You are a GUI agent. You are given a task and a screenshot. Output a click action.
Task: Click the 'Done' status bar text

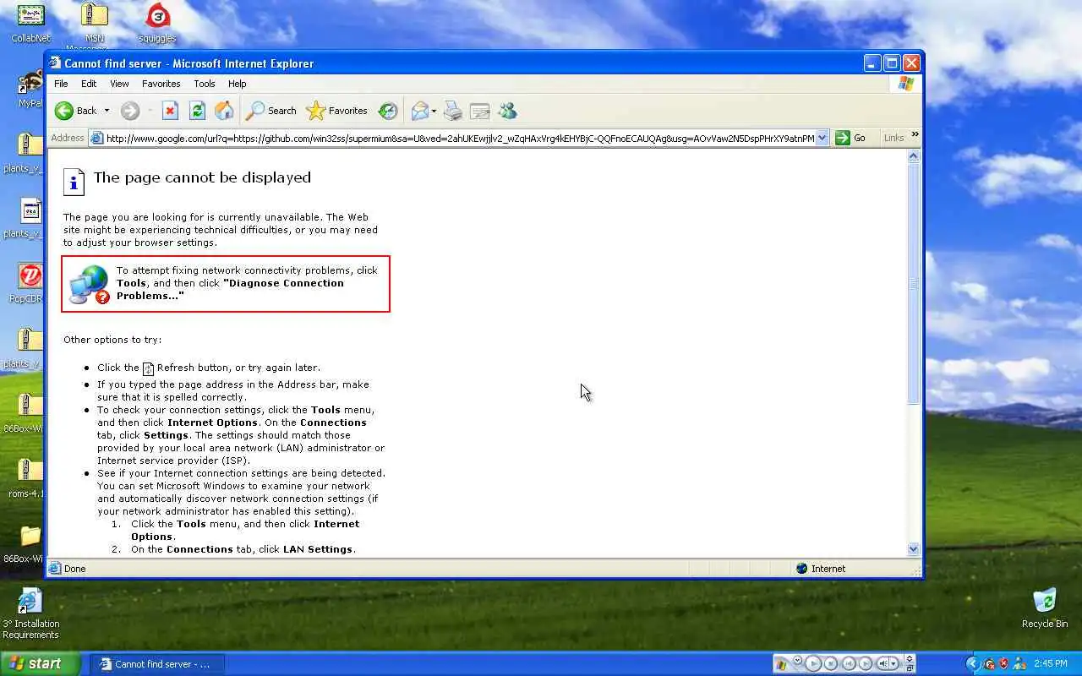coord(75,569)
